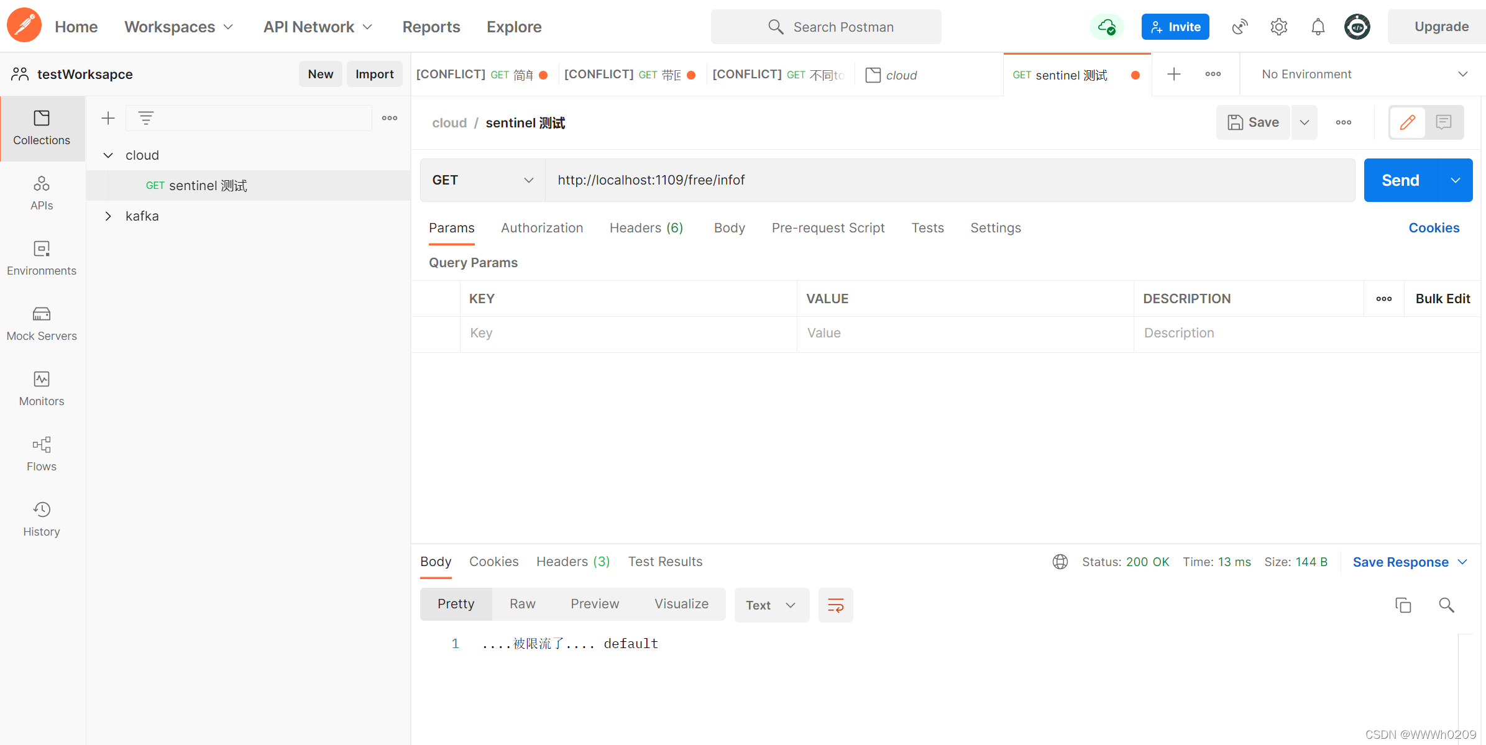1486x745 pixels.
Task: Open the Monitors sidebar panel
Action: (x=42, y=389)
